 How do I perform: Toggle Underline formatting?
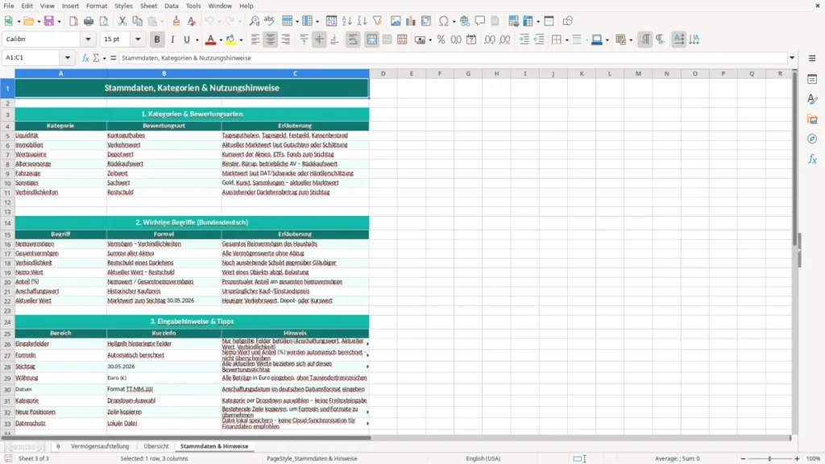pos(186,39)
